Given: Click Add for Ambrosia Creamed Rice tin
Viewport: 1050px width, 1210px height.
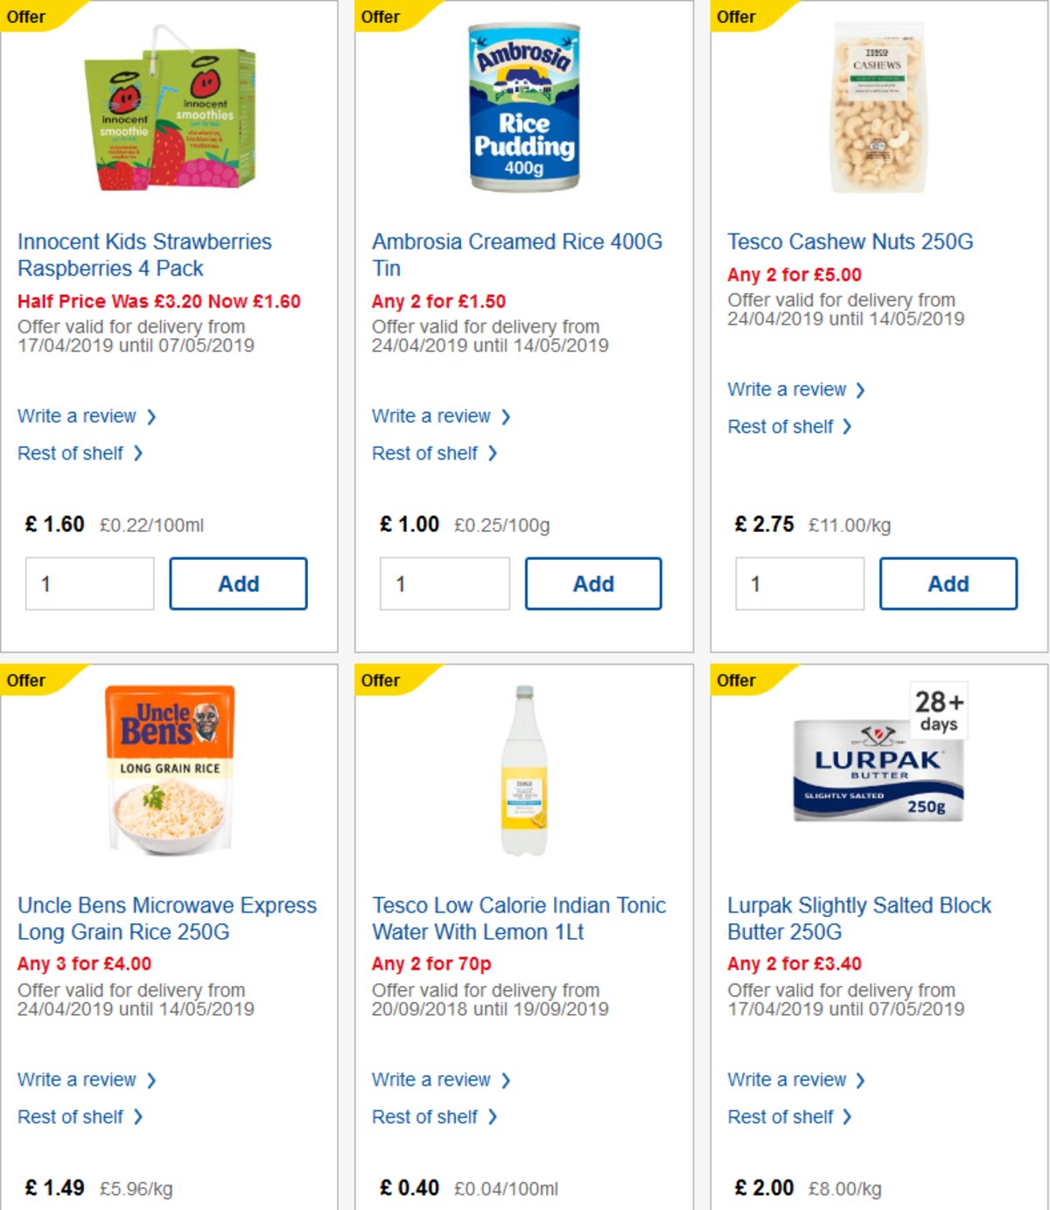Looking at the screenshot, I should coord(594,584).
